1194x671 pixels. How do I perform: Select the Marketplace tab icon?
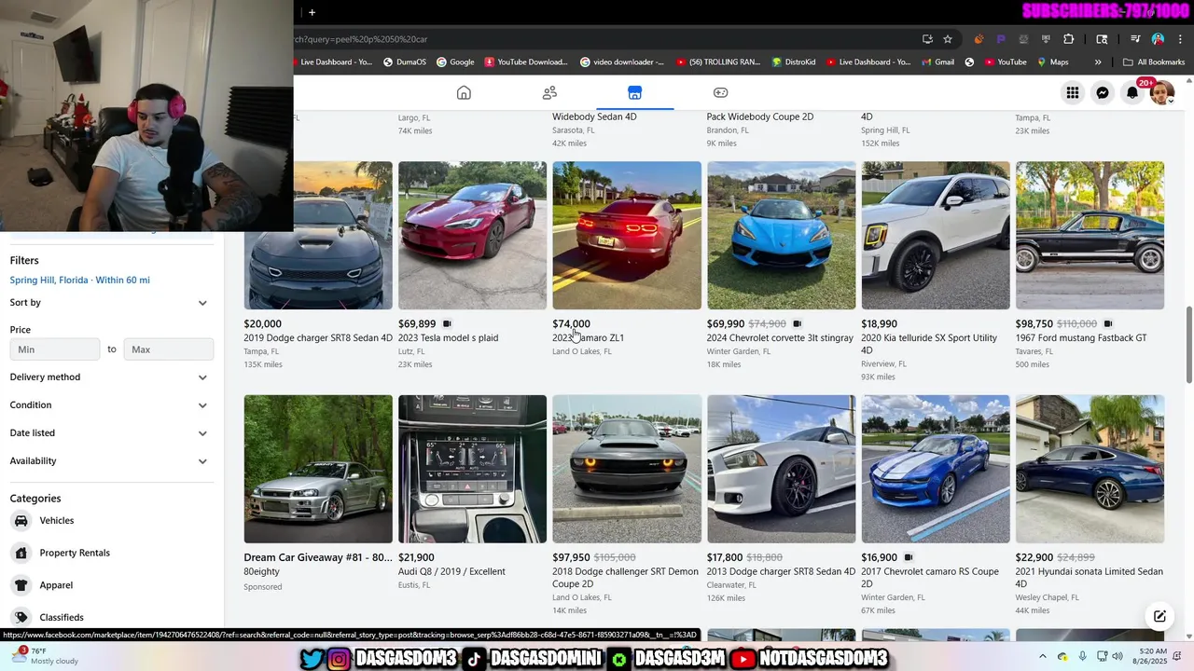click(x=634, y=92)
